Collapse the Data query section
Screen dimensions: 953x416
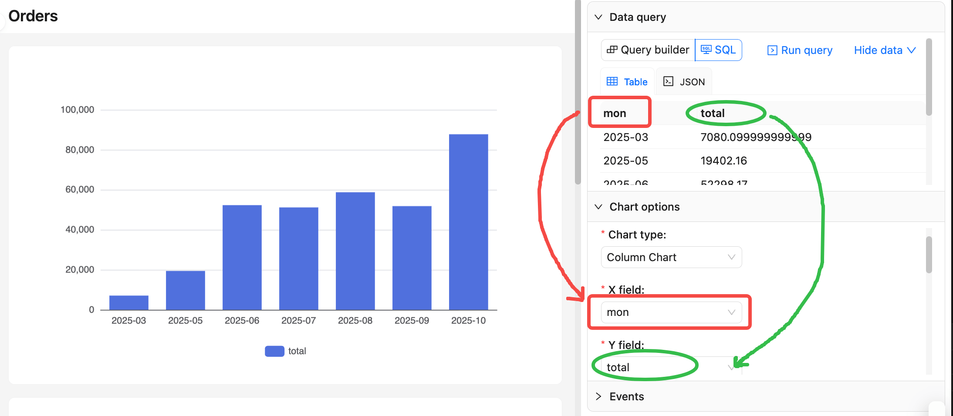598,17
